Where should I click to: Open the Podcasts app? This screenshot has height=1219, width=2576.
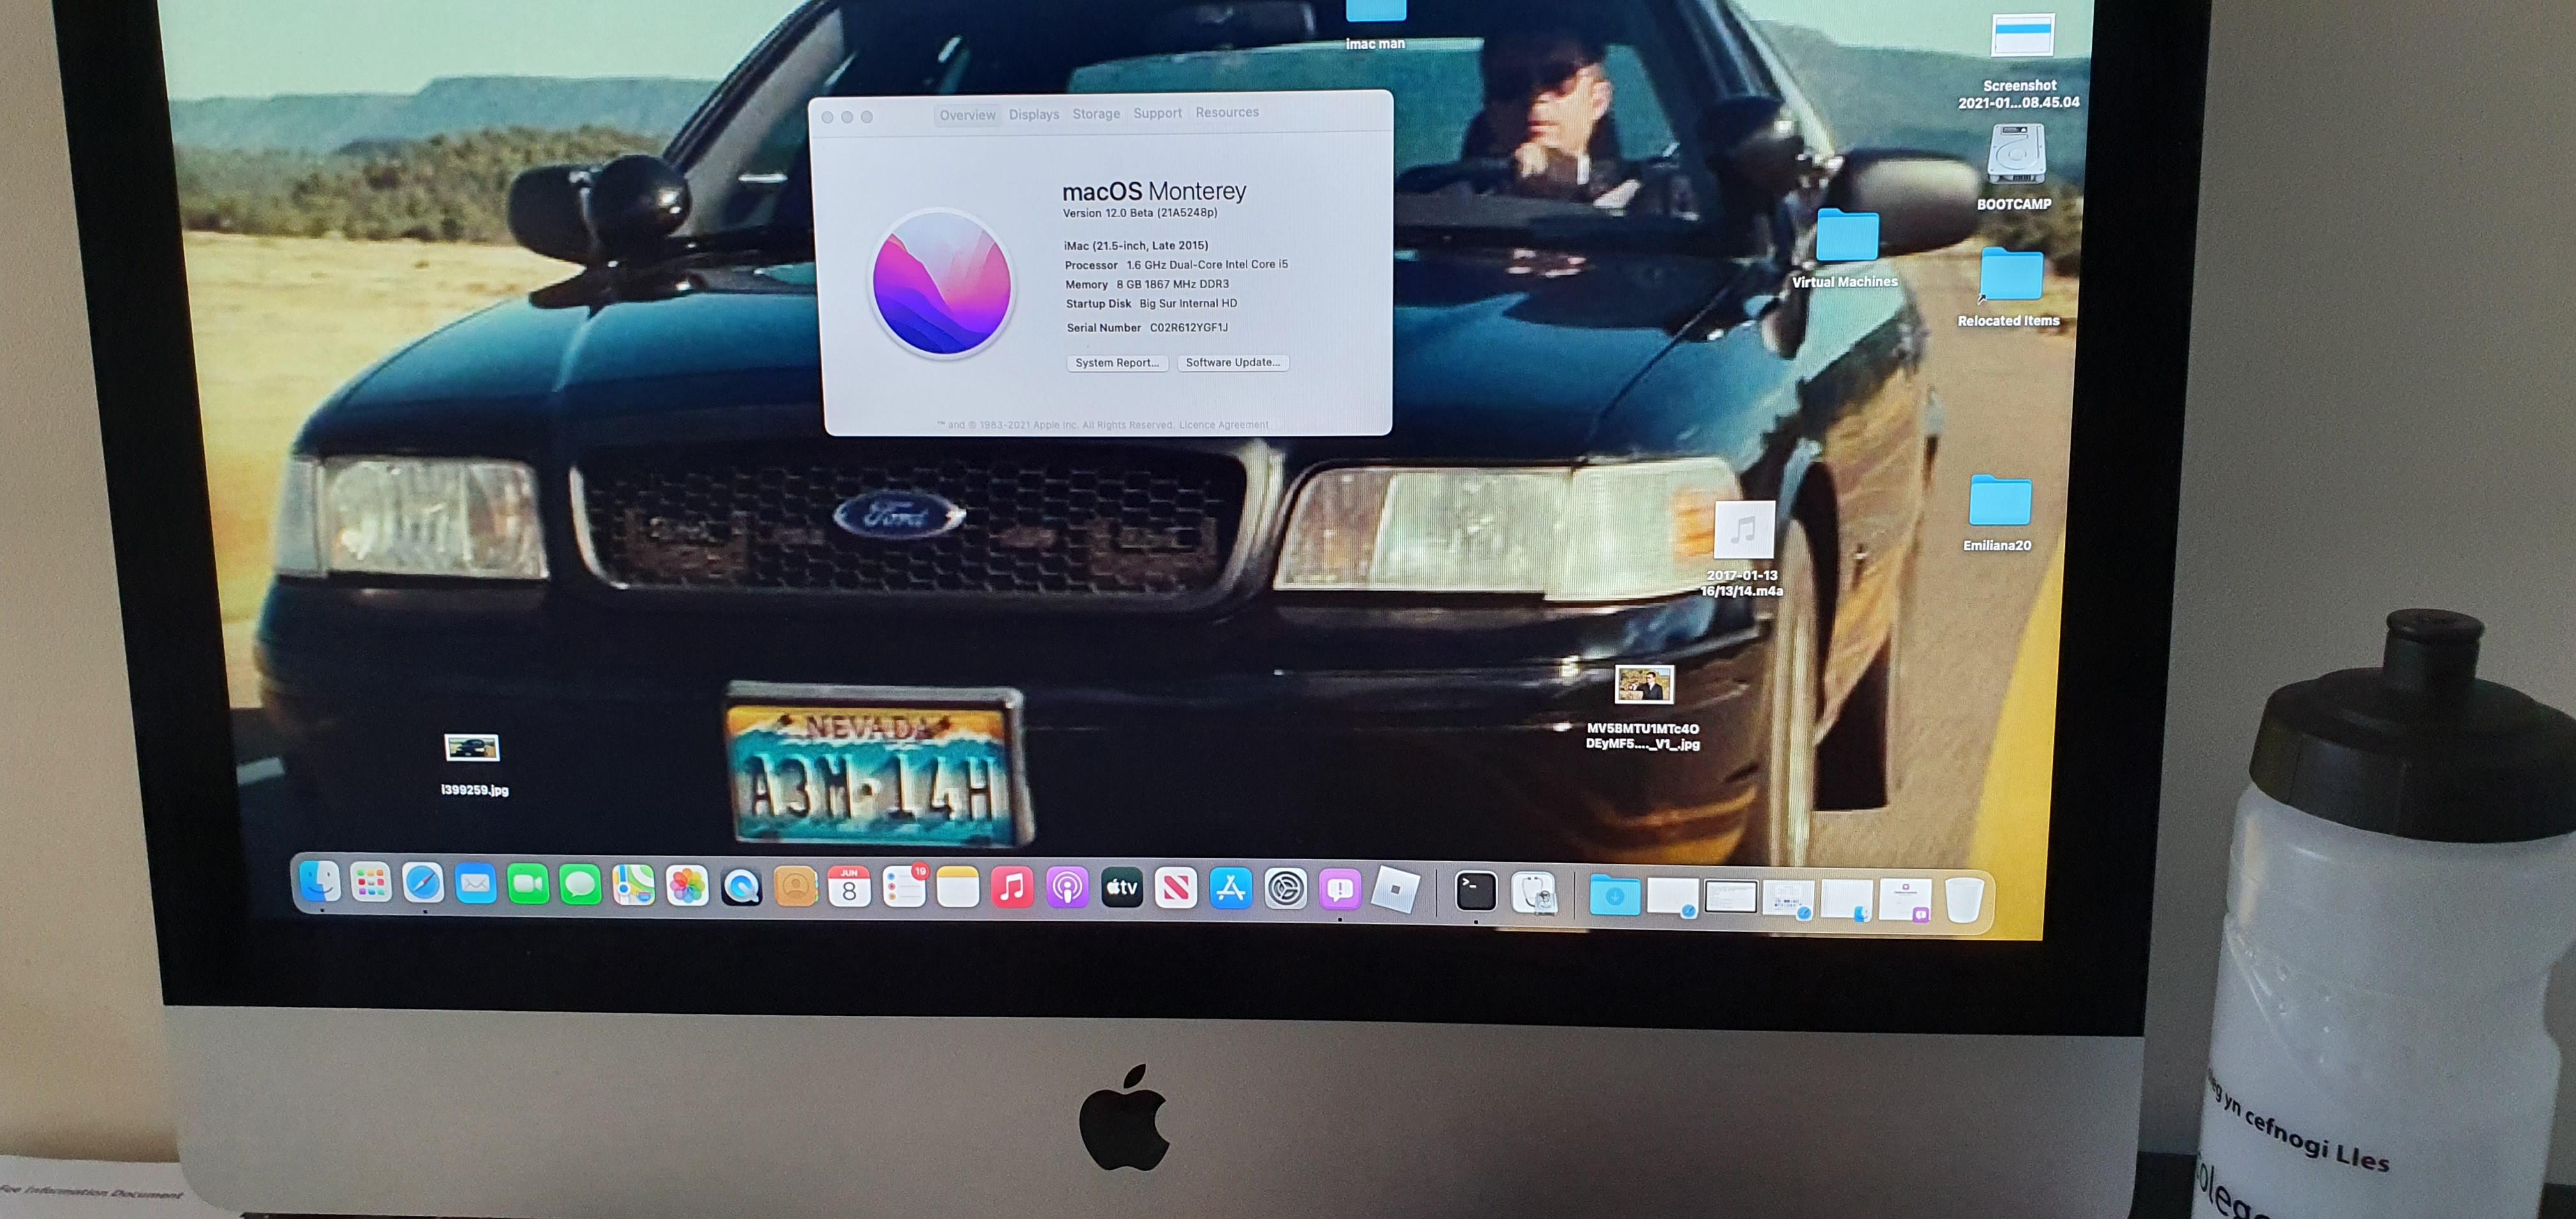point(1067,887)
